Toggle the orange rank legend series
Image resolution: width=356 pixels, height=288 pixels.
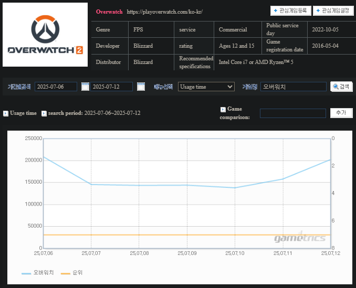[71, 273]
